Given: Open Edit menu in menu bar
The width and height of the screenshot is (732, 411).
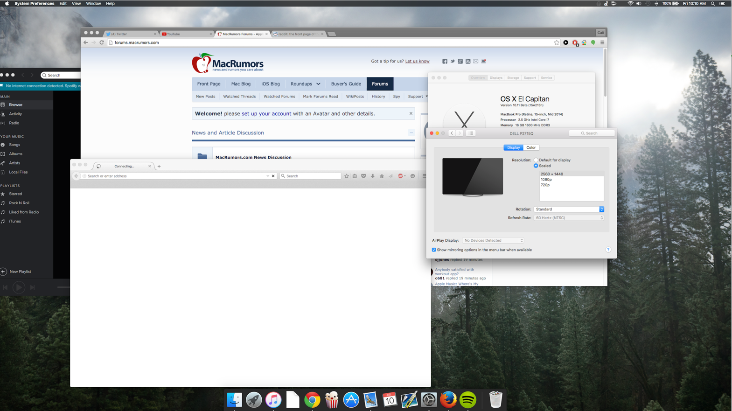Looking at the screenshot, I should [63, 3].
